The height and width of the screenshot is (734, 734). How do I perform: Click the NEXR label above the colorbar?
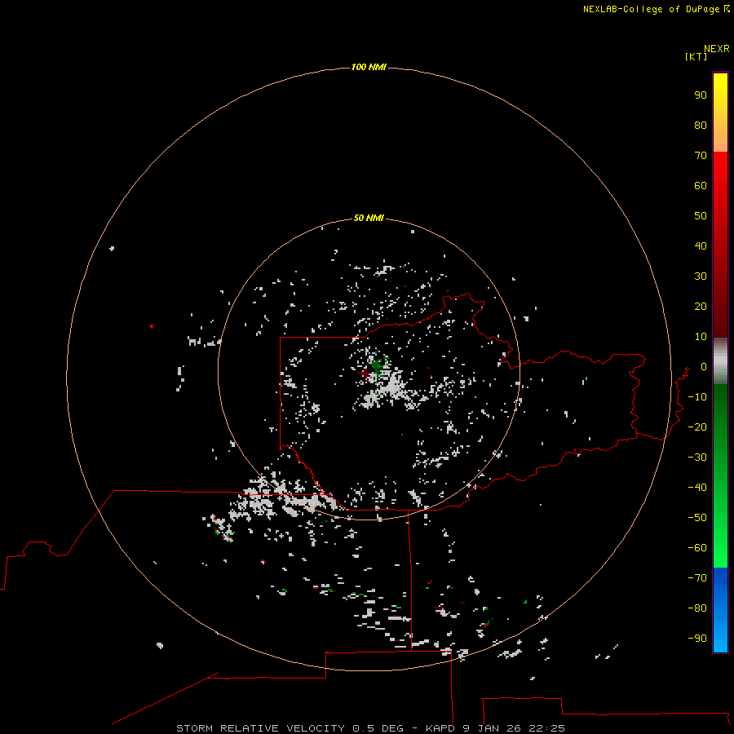tap(717, 48)
